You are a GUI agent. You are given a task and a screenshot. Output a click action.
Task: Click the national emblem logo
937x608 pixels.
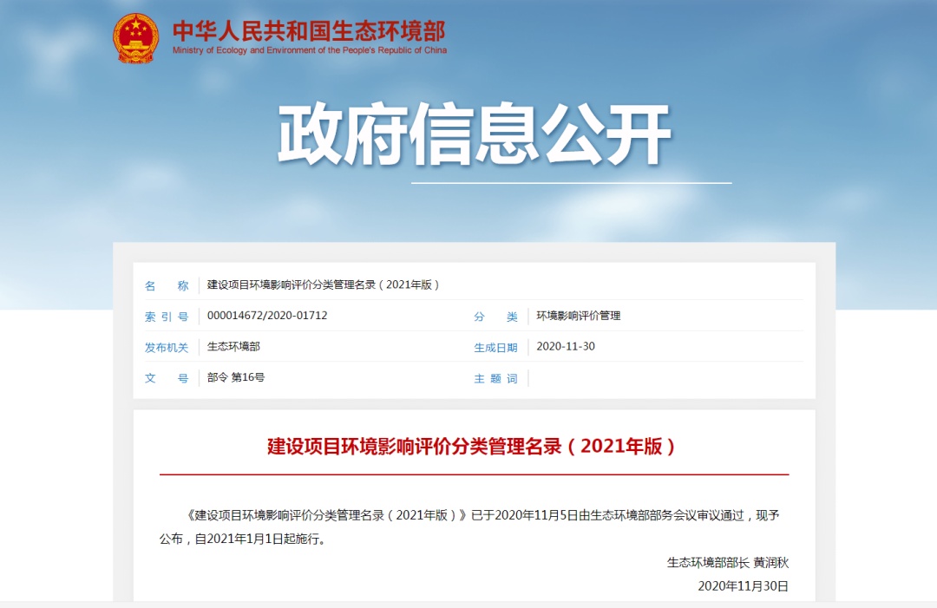(x=135, y=38)
